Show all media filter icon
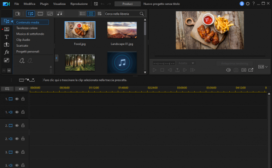 (31, 13)
